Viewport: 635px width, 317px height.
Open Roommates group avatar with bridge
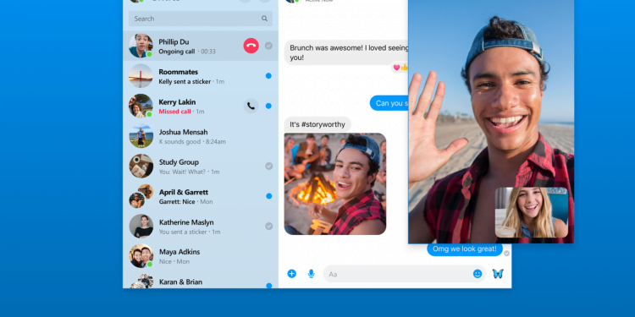pos(141,75)
